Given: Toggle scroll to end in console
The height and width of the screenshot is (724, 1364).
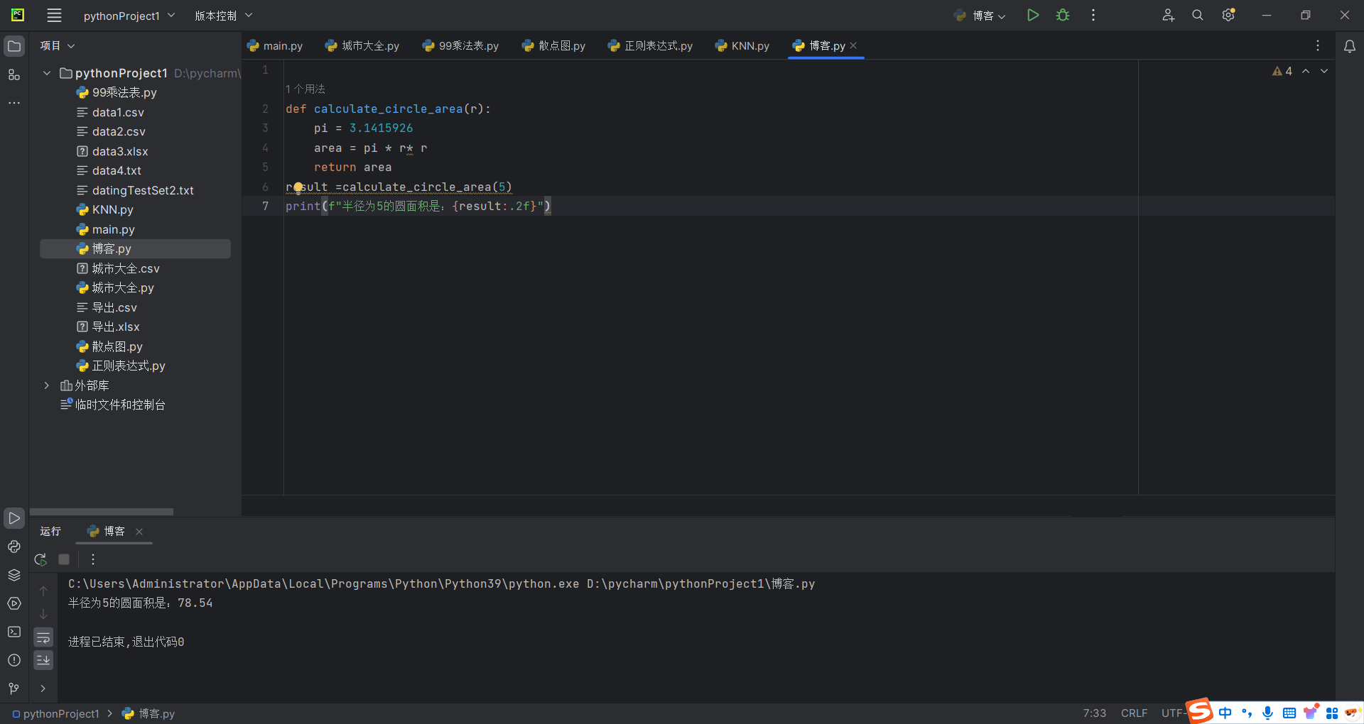Looking at the screenshot, I should click(x=43, y=660).
